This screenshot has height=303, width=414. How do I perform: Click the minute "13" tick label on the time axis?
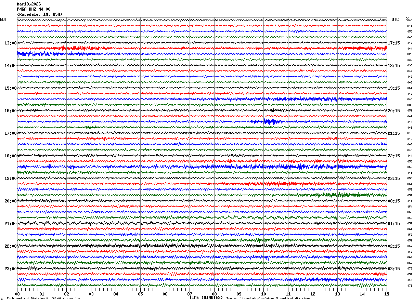click(337, 294)
